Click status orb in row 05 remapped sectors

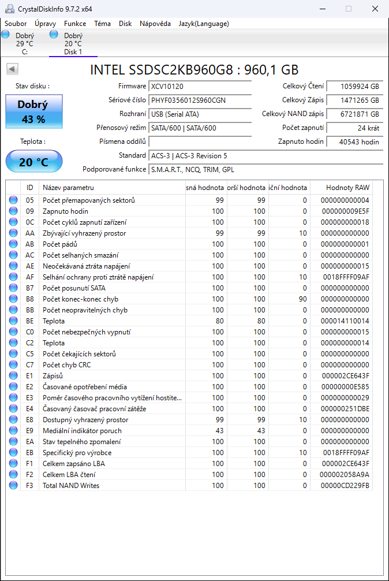(x=13, y=200)
